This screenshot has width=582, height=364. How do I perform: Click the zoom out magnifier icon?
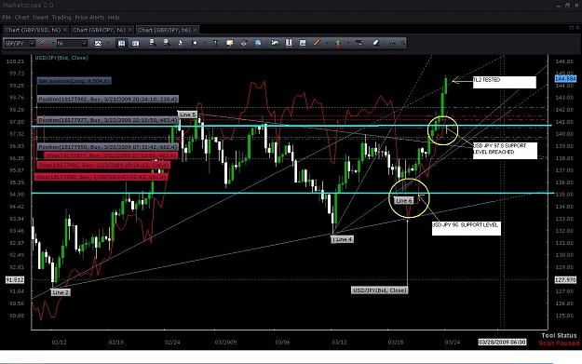point(167,43)
